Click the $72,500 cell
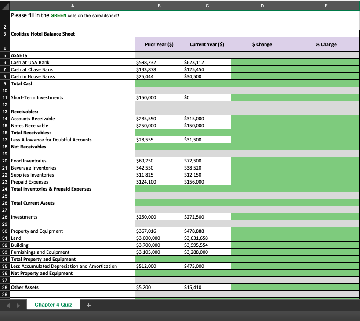Image resolution: width=360 pixels, height=321 pixels. [207, 161]
